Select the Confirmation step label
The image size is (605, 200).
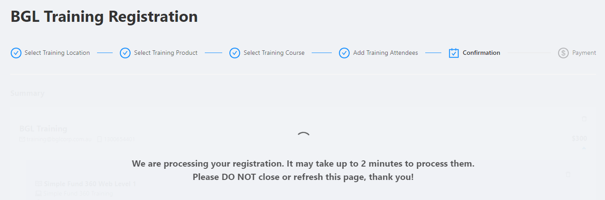482,53
